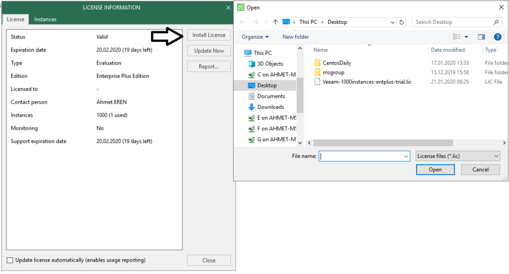Sort files by Type column header
The image size is (509, 274).
click(x=491, y=50)
